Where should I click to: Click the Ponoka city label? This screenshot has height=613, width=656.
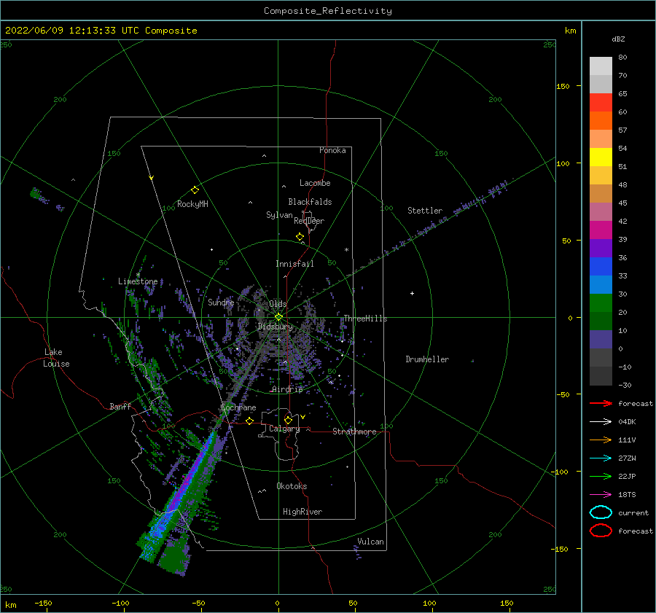pyautogui.click(x=332, y=150)
